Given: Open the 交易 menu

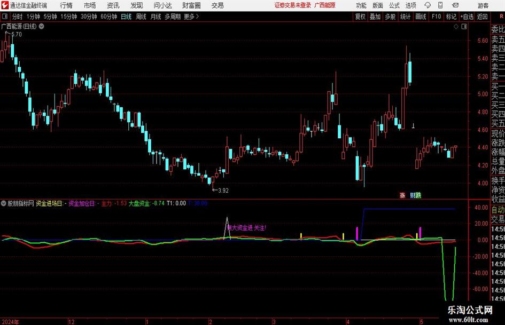Looking at the screenshot, I should [x=217, y=5].
